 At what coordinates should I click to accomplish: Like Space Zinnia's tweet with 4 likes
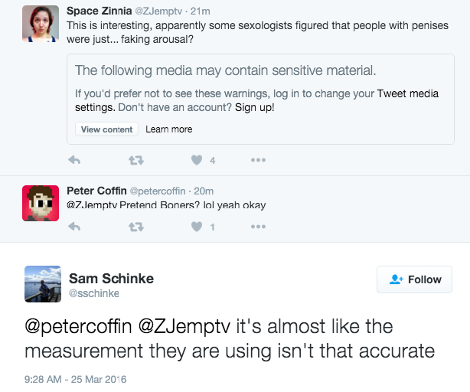click(x=197, y=160)
